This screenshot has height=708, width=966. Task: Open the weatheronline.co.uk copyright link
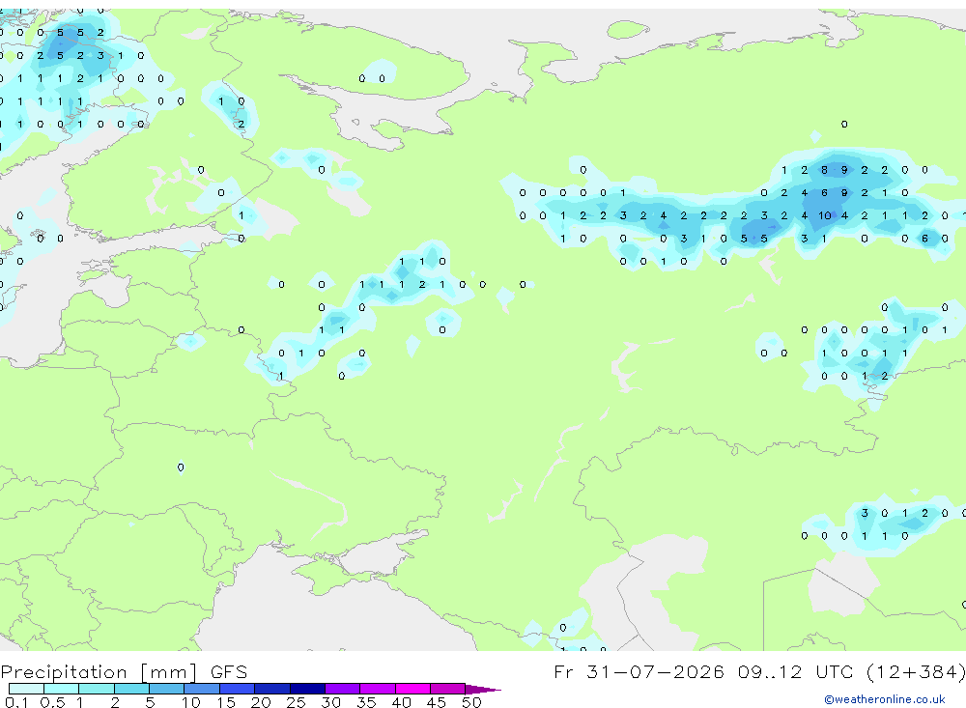(x=885, y=699)
